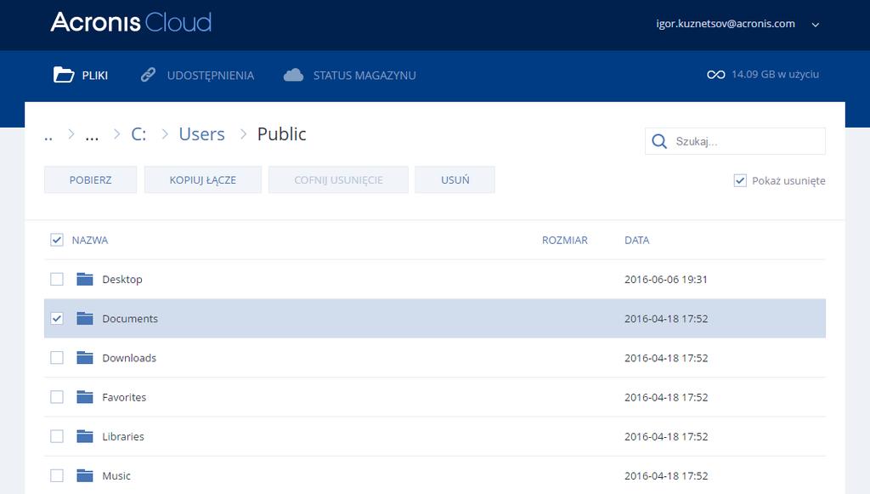
Task: Open the Documents folder name
Action: point(130,319)
